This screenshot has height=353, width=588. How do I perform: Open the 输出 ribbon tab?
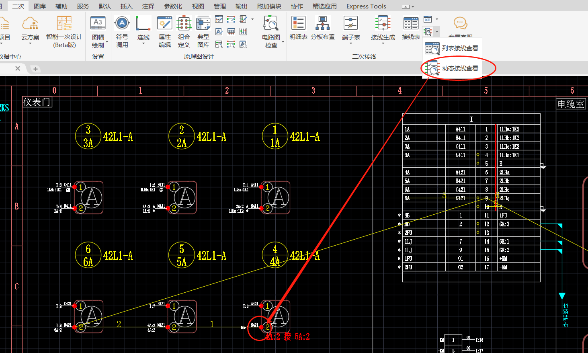242,6
